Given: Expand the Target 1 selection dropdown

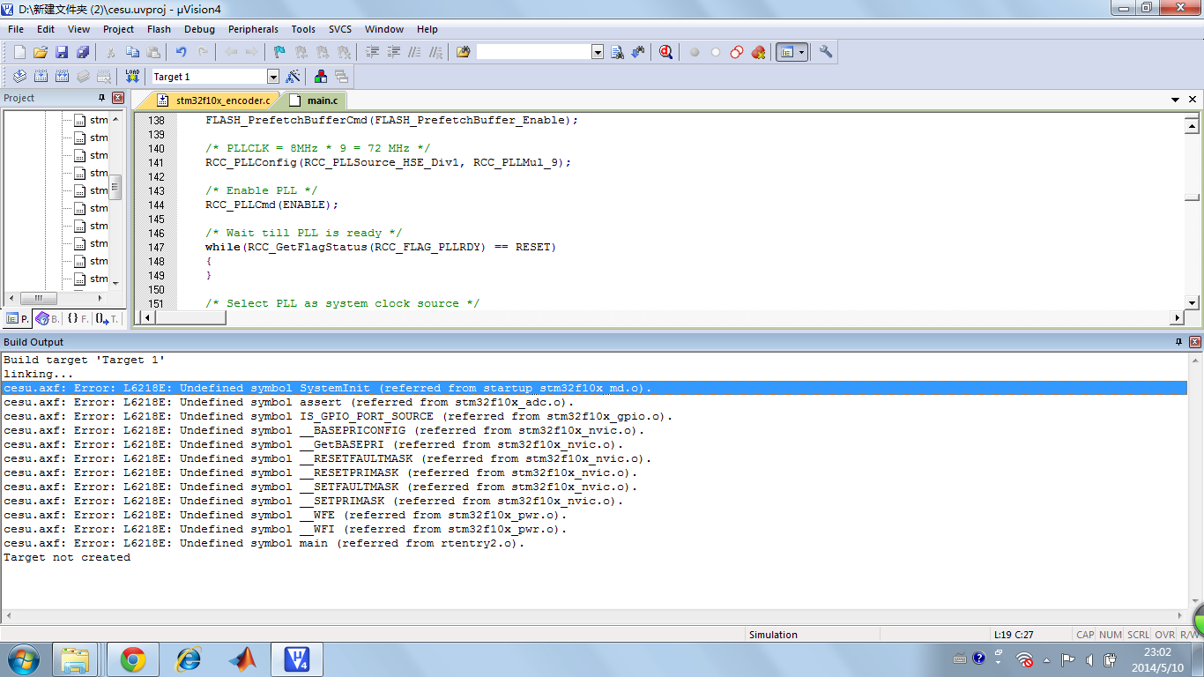Looking at the screenshot, I should 272,77.
